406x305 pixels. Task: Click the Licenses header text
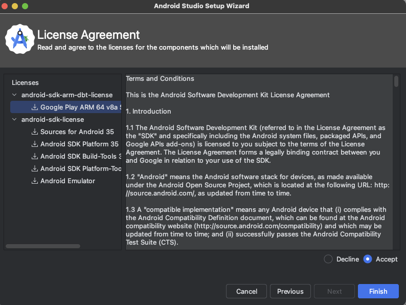(25, 83)
